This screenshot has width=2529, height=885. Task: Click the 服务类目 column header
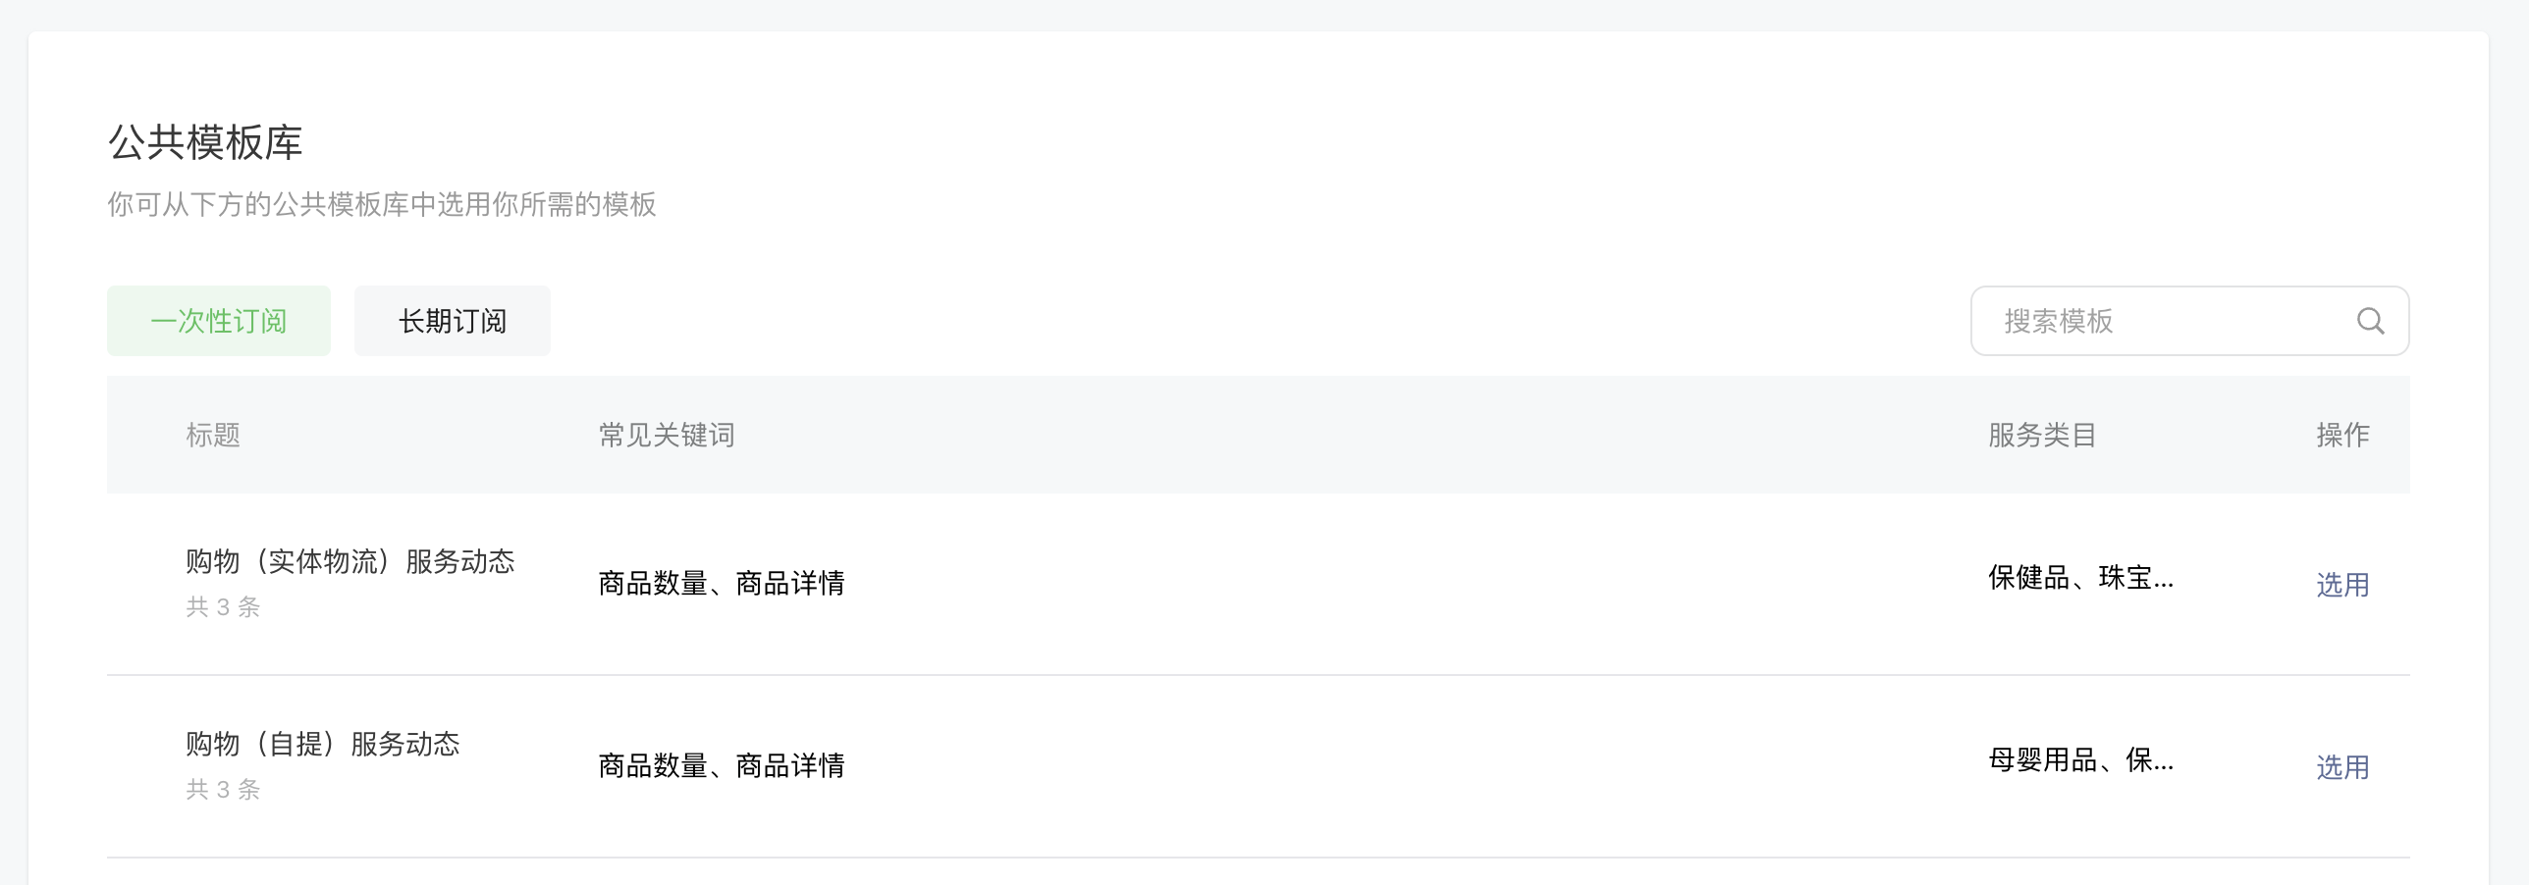(x=2043, y=435)
